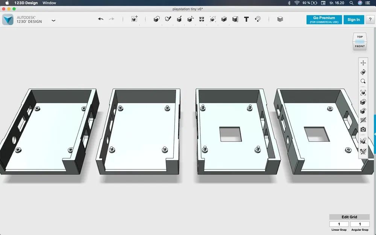This screenshot has width=376, height=235.
Task: Open the main menu chevron beside 123D DESIGN
Action: tap(53, 21)
